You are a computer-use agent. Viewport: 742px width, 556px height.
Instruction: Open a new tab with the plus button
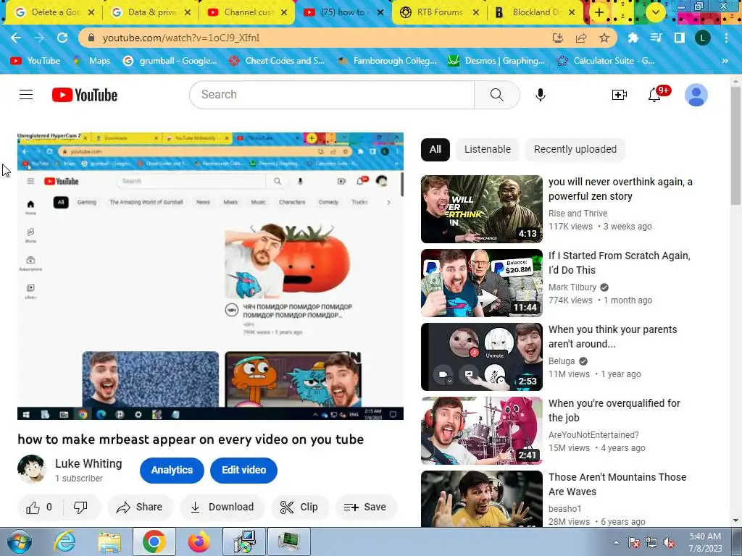tap(599, 12)
